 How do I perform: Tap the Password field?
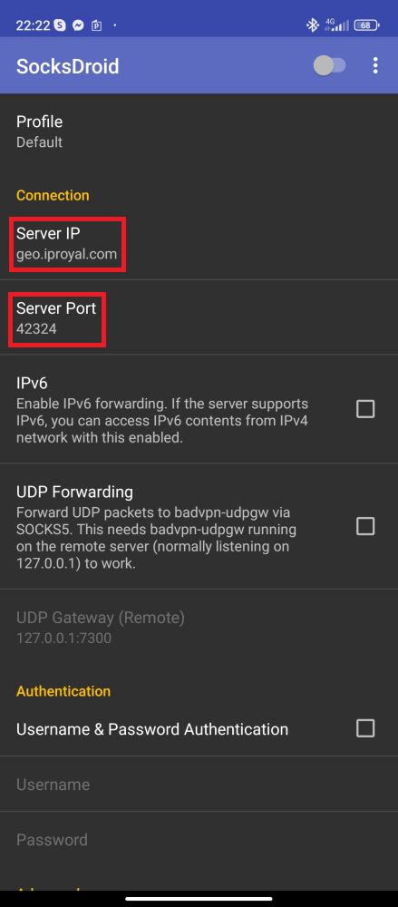[x=199, y=839]
